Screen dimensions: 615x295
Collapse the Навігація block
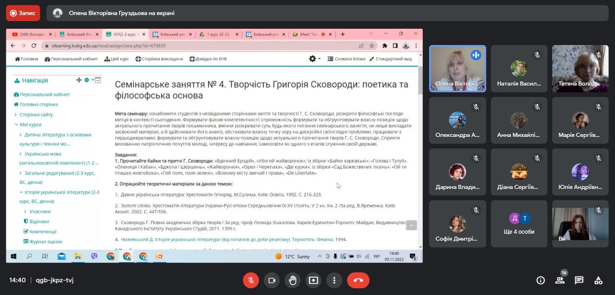tap(98, 80)
